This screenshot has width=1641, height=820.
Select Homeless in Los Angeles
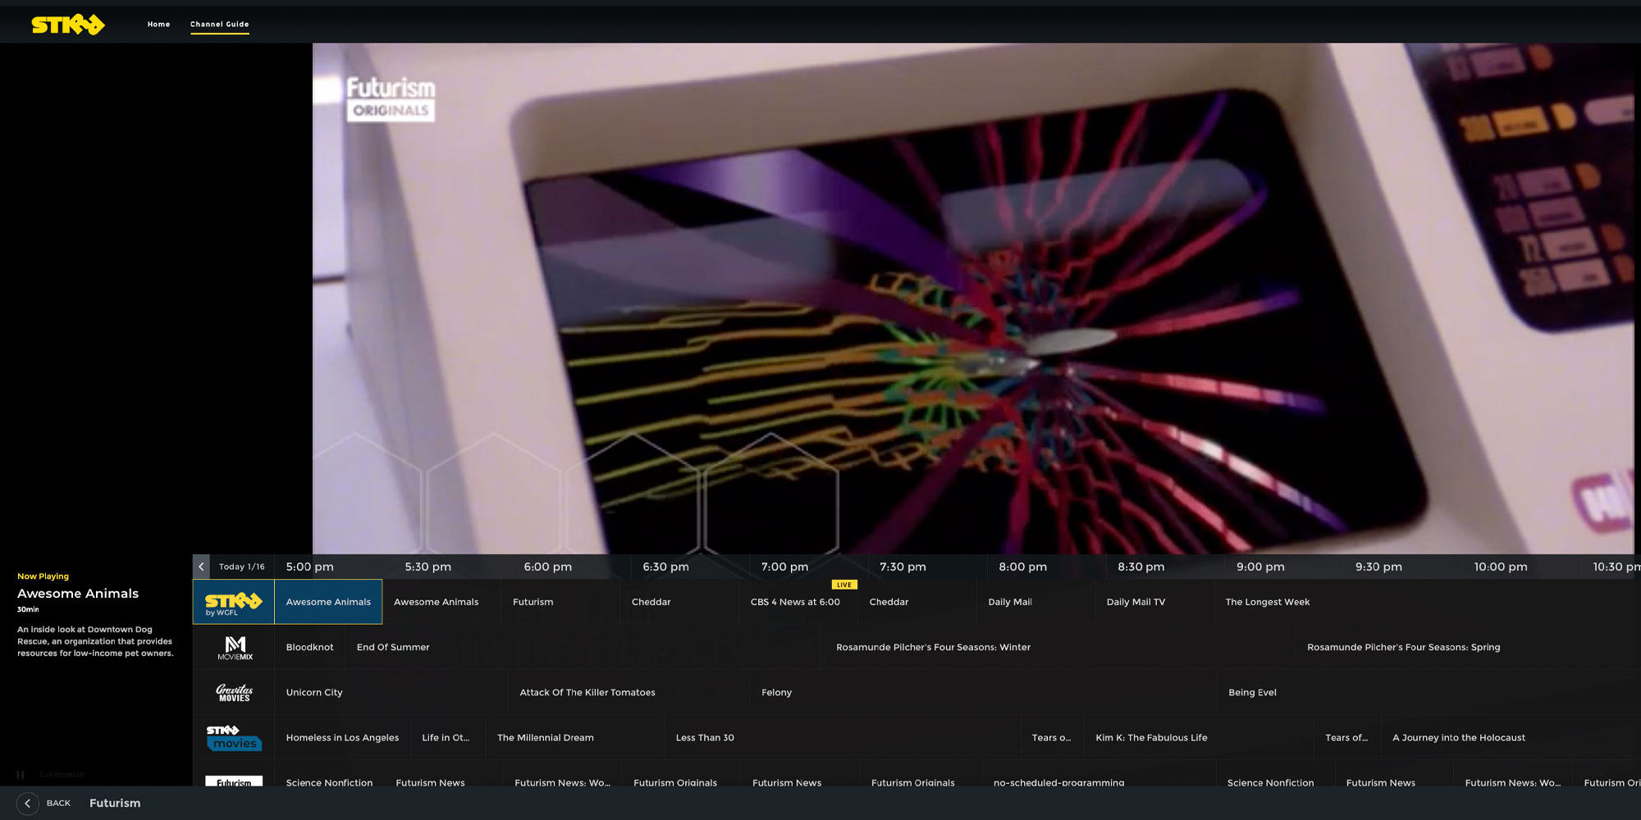tap(342, 738)
